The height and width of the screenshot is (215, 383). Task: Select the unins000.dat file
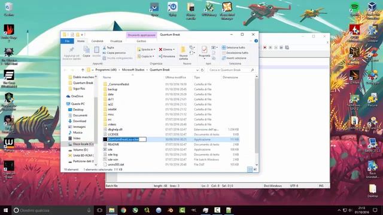coord(171,165)
